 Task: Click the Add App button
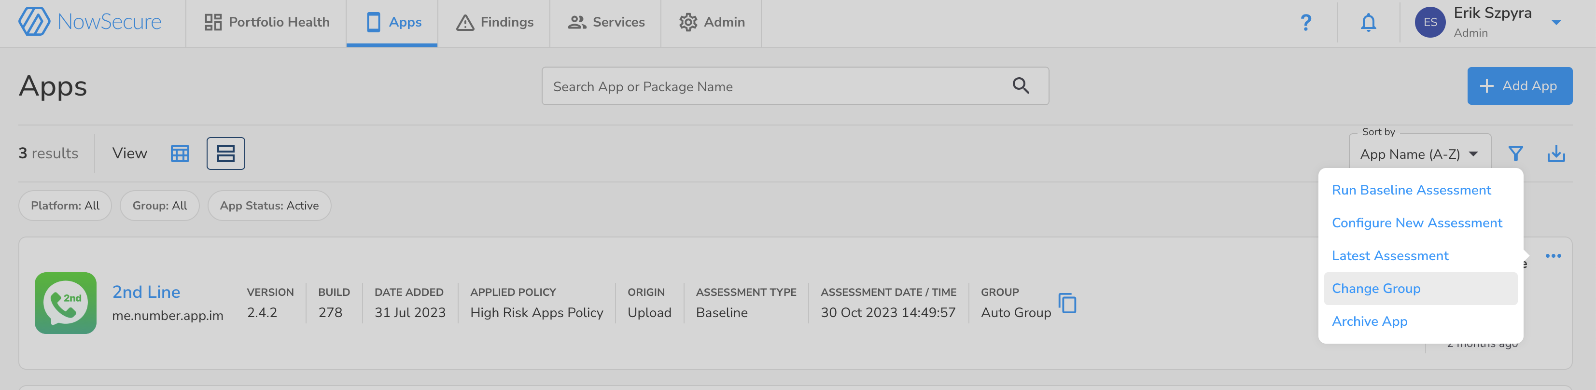coord(1519,86)
